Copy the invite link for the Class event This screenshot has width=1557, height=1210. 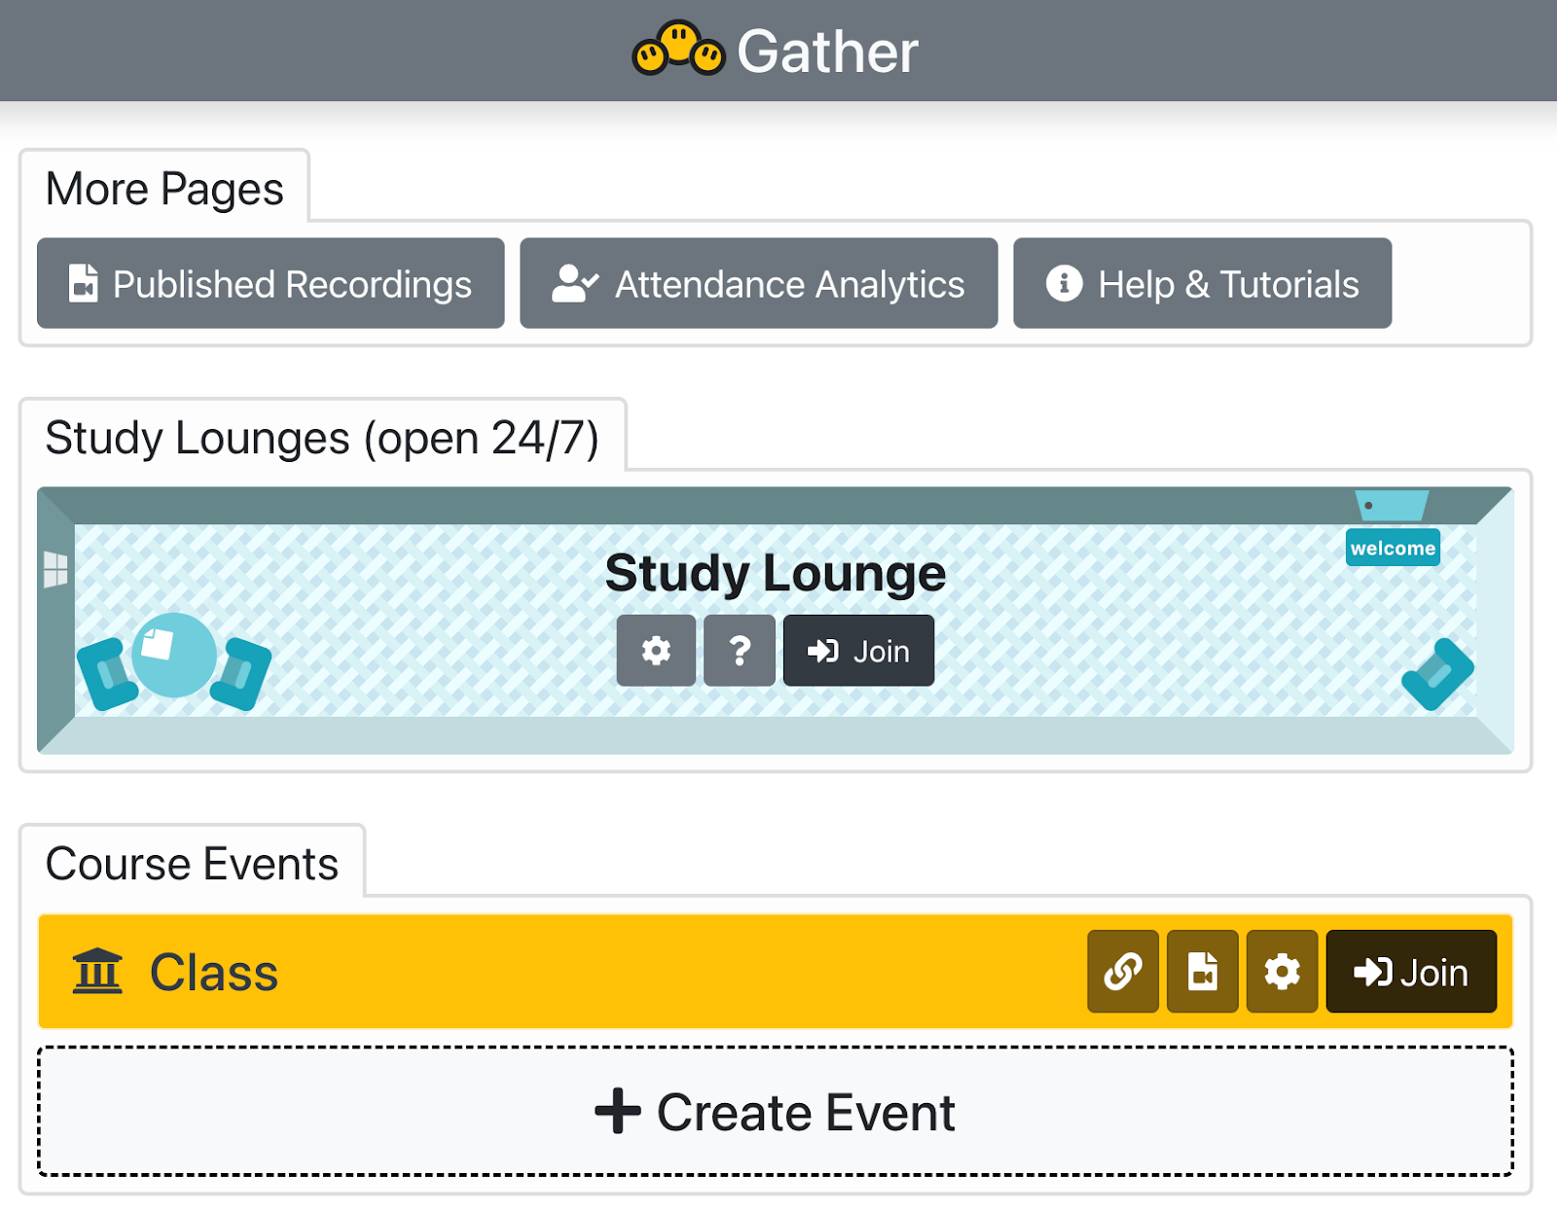point(1123,971)
